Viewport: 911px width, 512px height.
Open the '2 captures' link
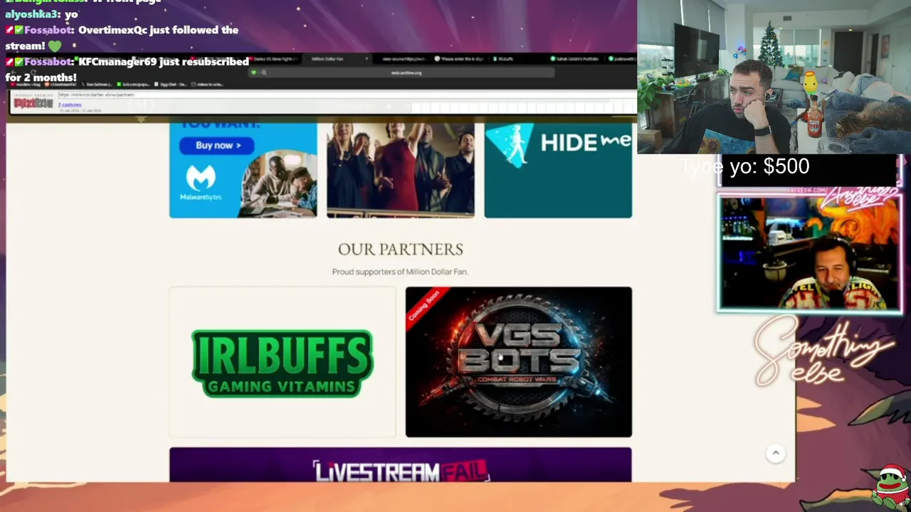coord(70,105)
